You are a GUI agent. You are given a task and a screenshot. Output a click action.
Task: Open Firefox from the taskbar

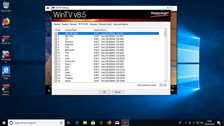109,123
